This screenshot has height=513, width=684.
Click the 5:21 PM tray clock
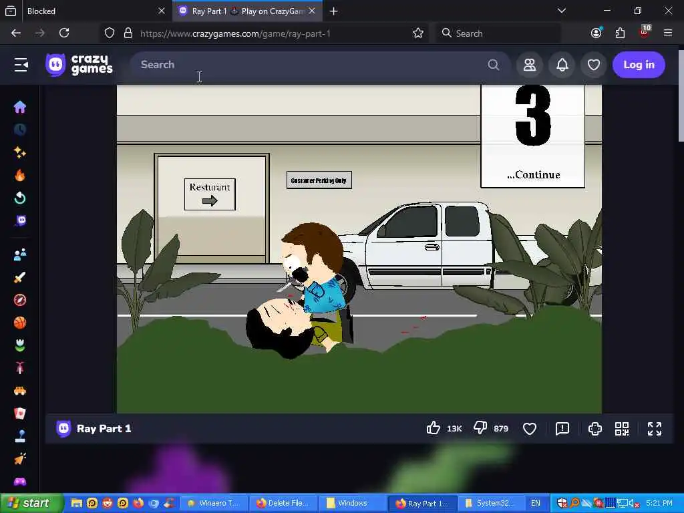(659, 504)
